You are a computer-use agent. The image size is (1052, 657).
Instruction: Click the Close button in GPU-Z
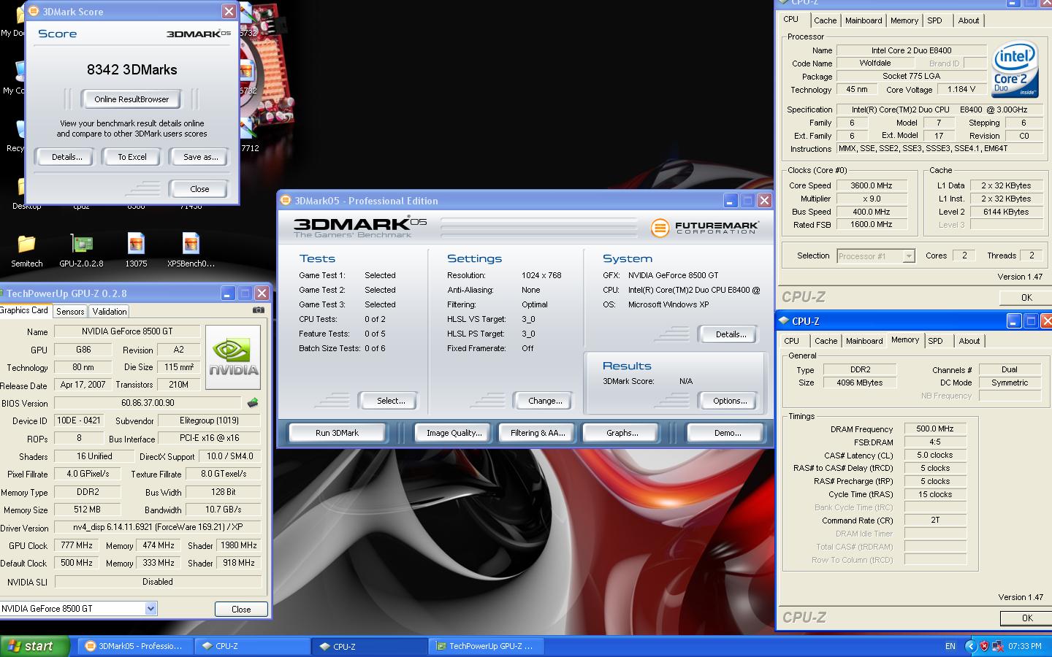pos(241,609)
